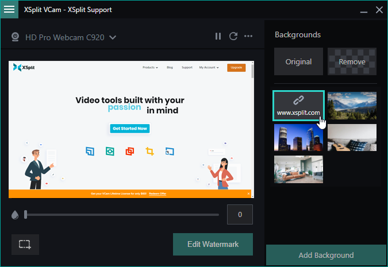The width and height of the screenshot is (388, 267).
Task: Click the Edit Watermark button
Action: coord(213,244)
